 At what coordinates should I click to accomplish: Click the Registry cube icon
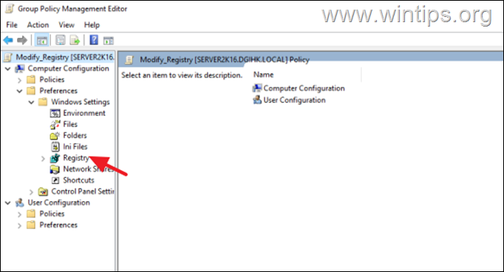[55, 158]
